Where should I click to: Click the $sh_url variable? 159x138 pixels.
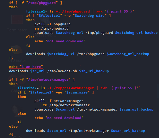click(38, 71)
